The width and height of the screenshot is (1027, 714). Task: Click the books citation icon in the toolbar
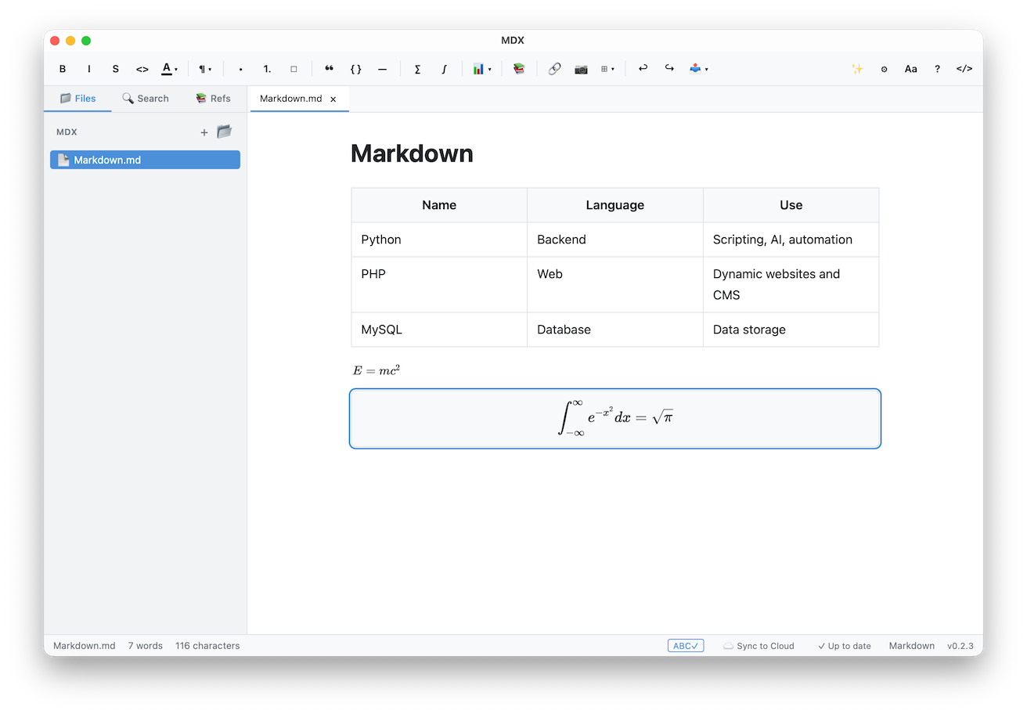click(519, 69)
